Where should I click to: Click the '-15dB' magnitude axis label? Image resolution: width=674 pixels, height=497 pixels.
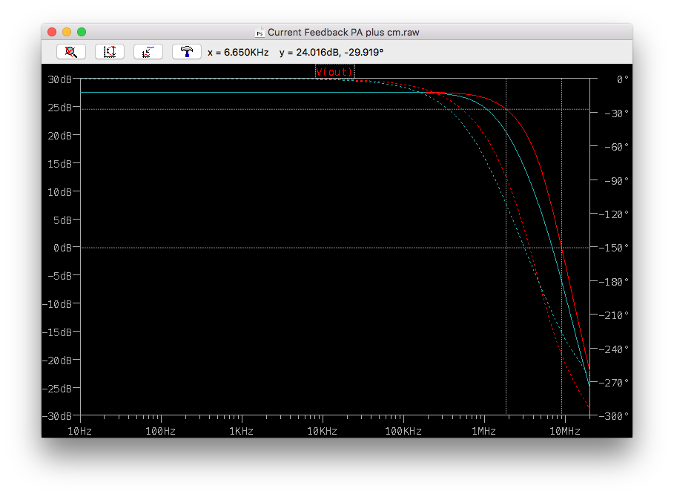[x=57, y=332]
